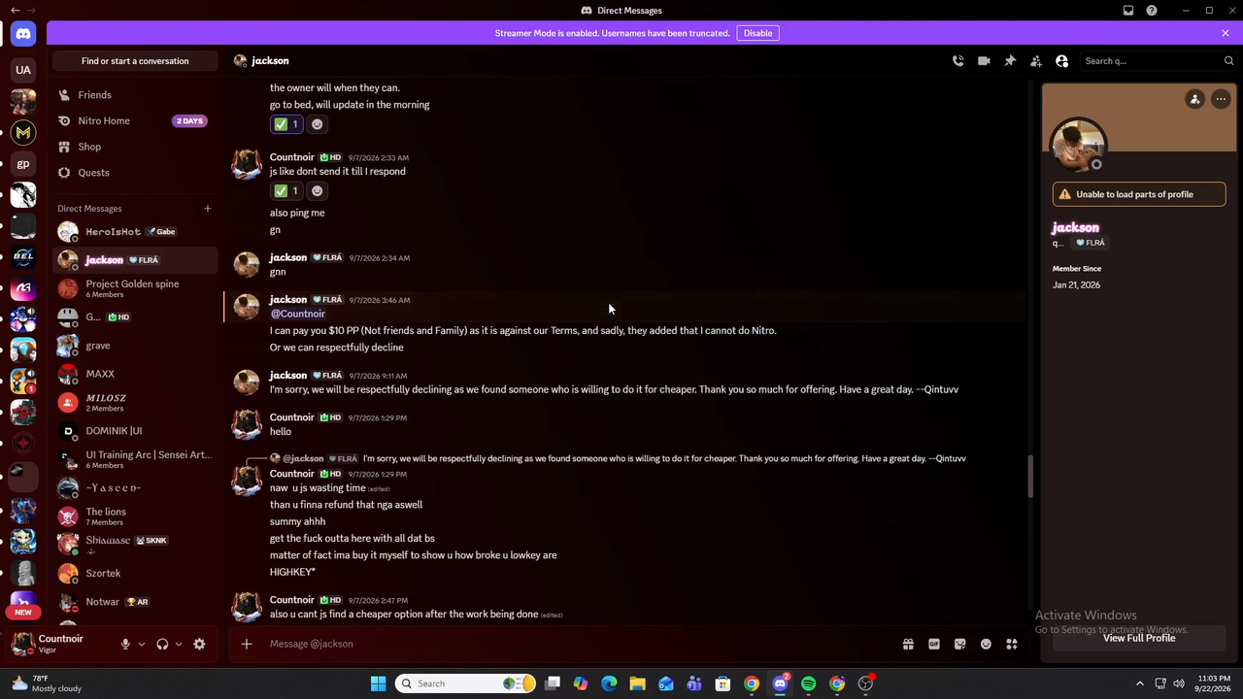Open pinned messages
Screen dimensions: 1243x699
pos(1010,61)
